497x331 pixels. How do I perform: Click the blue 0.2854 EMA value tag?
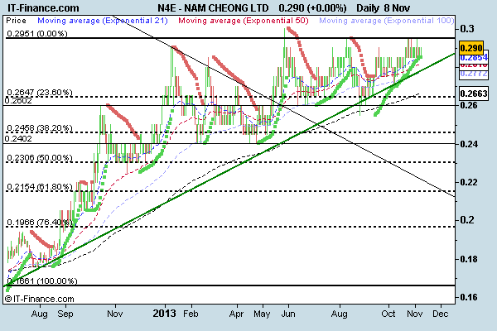474,58
